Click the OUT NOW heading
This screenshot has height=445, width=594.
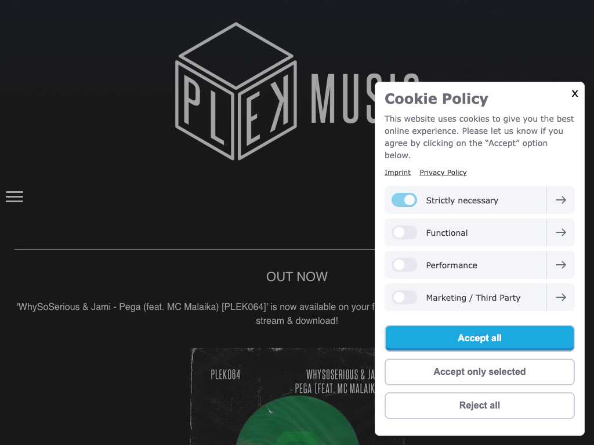pyautogui.click(x=297, y=277)
